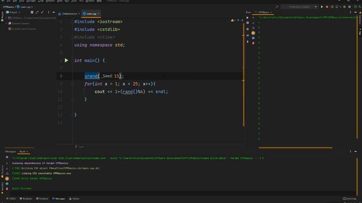Hide the Messages panel with minimize dash

point(356,152)
